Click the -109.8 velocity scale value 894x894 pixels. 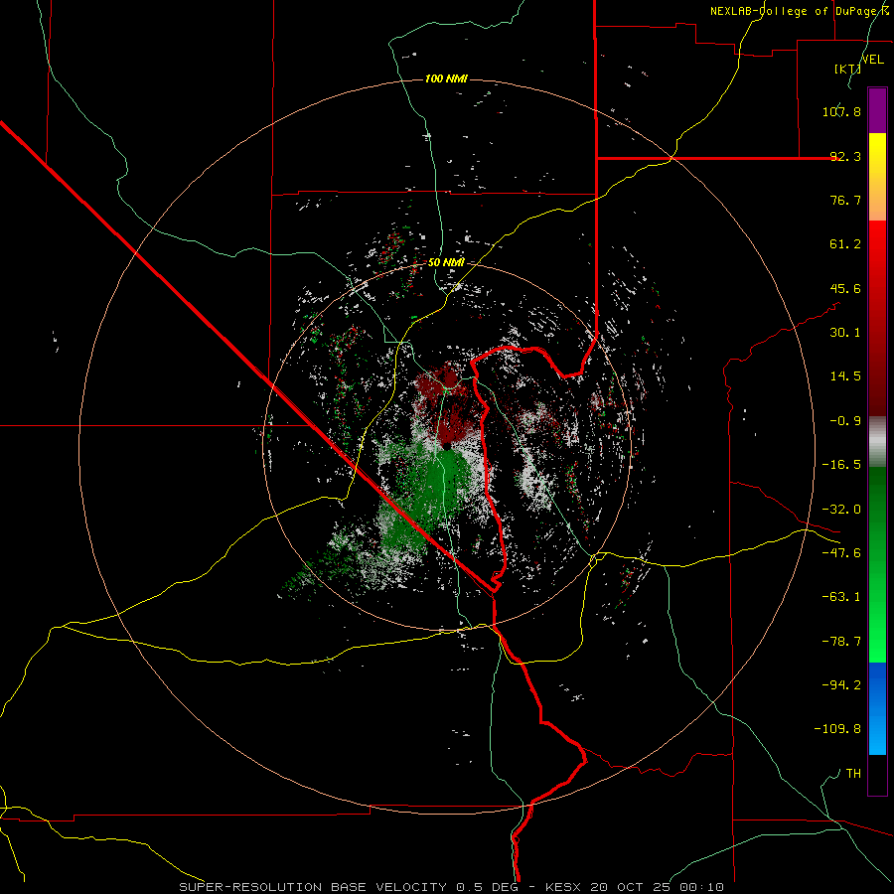[x=837, y=729]
